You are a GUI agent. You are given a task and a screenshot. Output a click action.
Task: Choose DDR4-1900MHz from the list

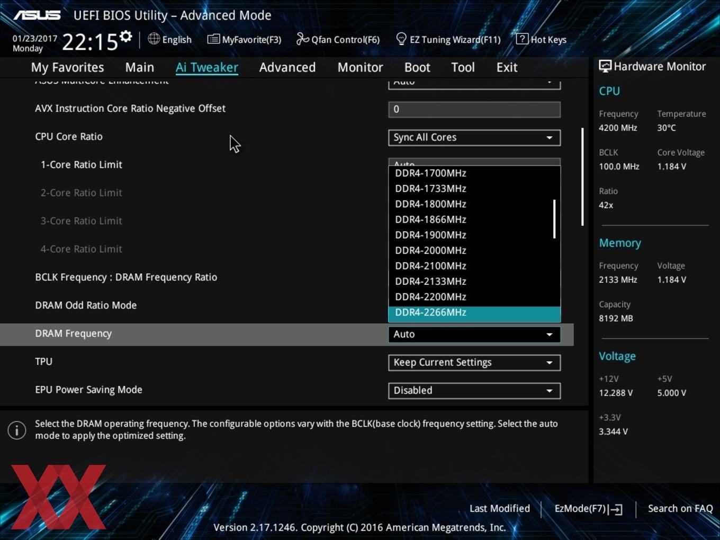474,235
